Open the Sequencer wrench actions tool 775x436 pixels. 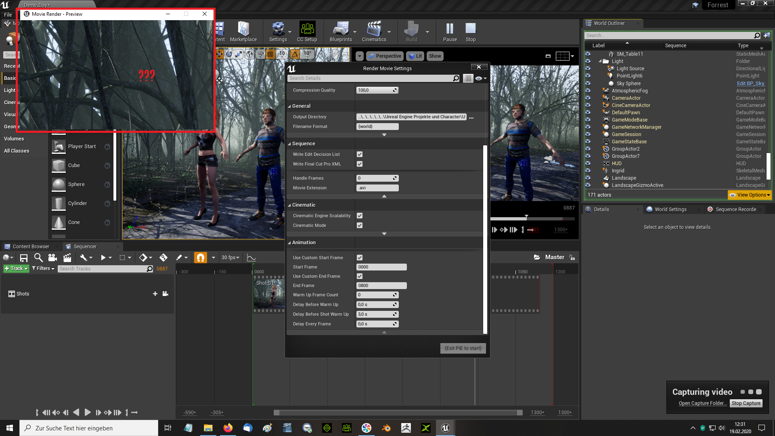click(x=84, y=258)
